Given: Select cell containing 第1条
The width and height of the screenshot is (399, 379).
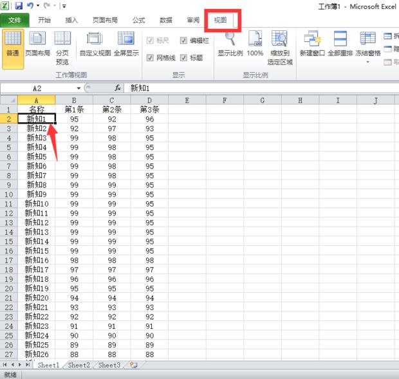Looking at the screenshot, I should pos(74,109).
